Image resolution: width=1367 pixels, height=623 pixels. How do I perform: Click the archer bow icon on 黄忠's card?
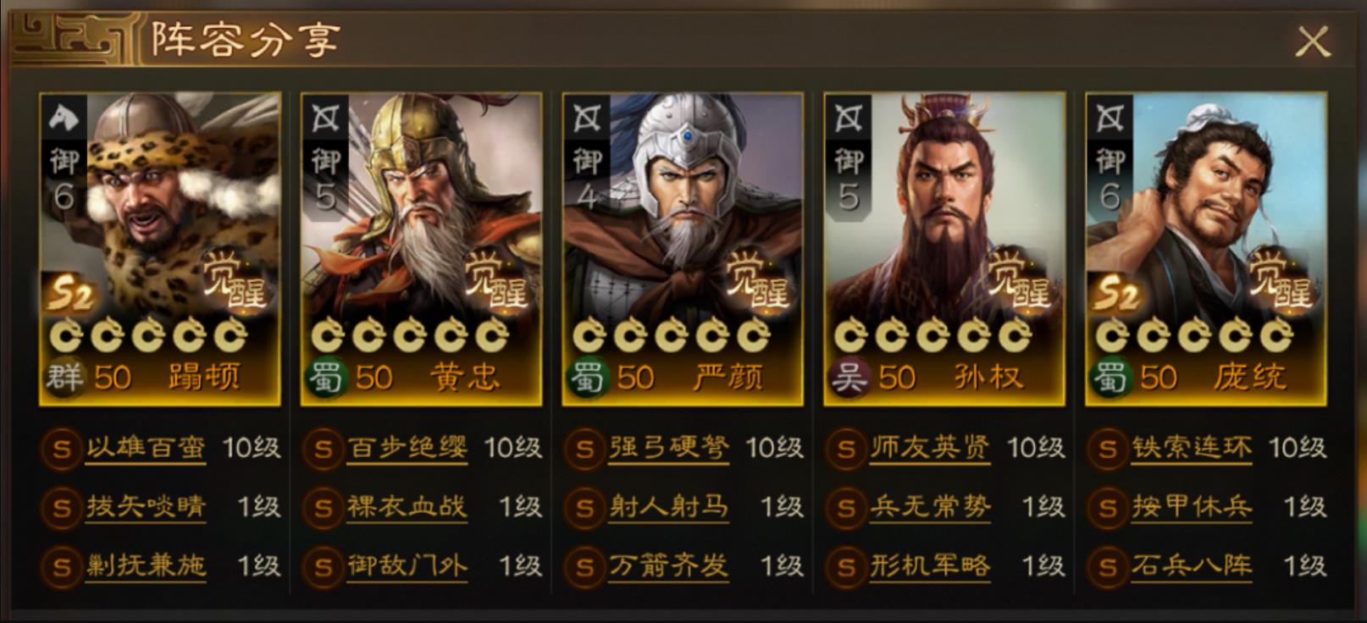pos(325,119)
